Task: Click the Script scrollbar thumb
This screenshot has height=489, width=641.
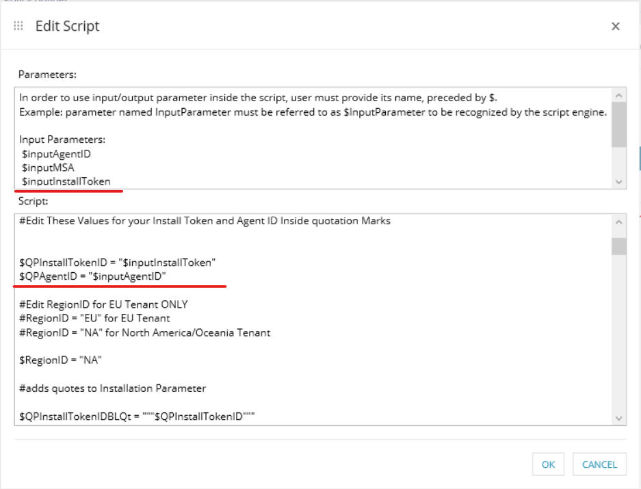Action: coord(618,246)
